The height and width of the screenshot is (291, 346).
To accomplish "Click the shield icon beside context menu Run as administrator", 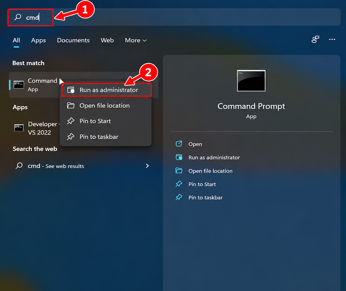I will point(71,90).
